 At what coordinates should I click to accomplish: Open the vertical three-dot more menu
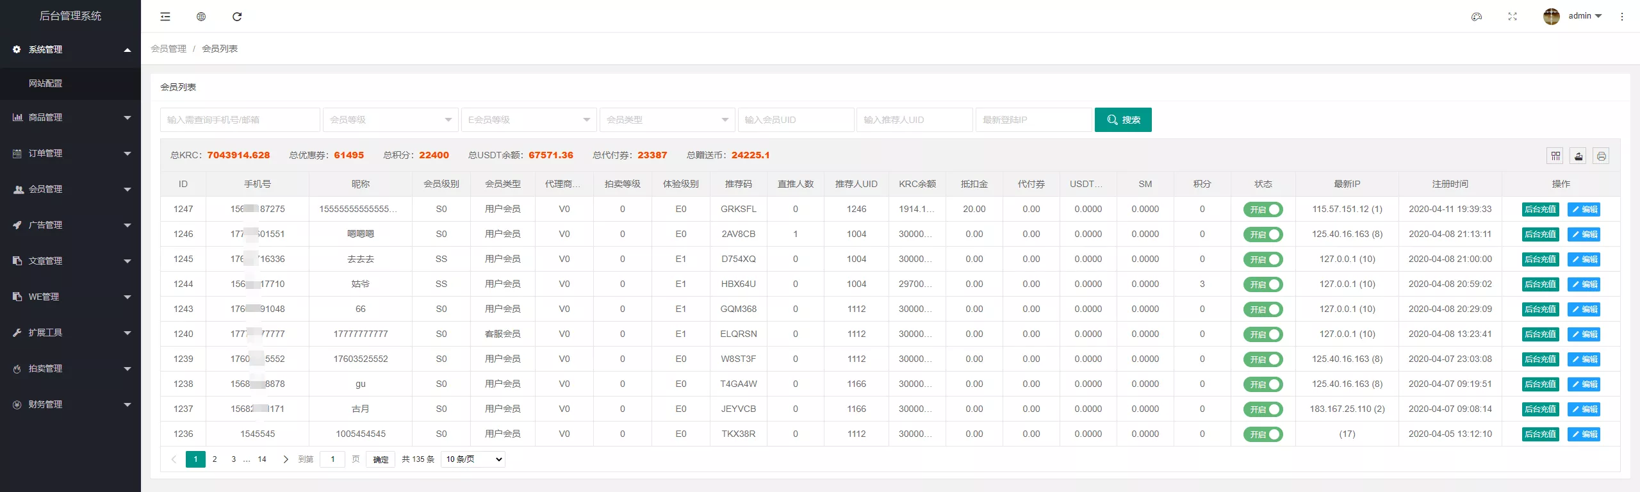pyautogui.click(x=1622, y=17)
